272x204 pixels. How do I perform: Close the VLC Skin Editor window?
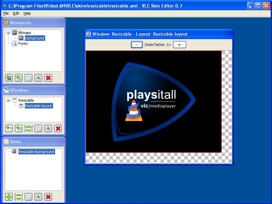[x=266, y=6]
